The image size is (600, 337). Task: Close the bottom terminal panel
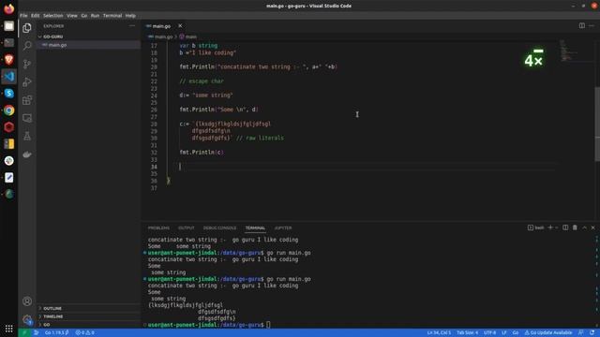pos(593,227)
